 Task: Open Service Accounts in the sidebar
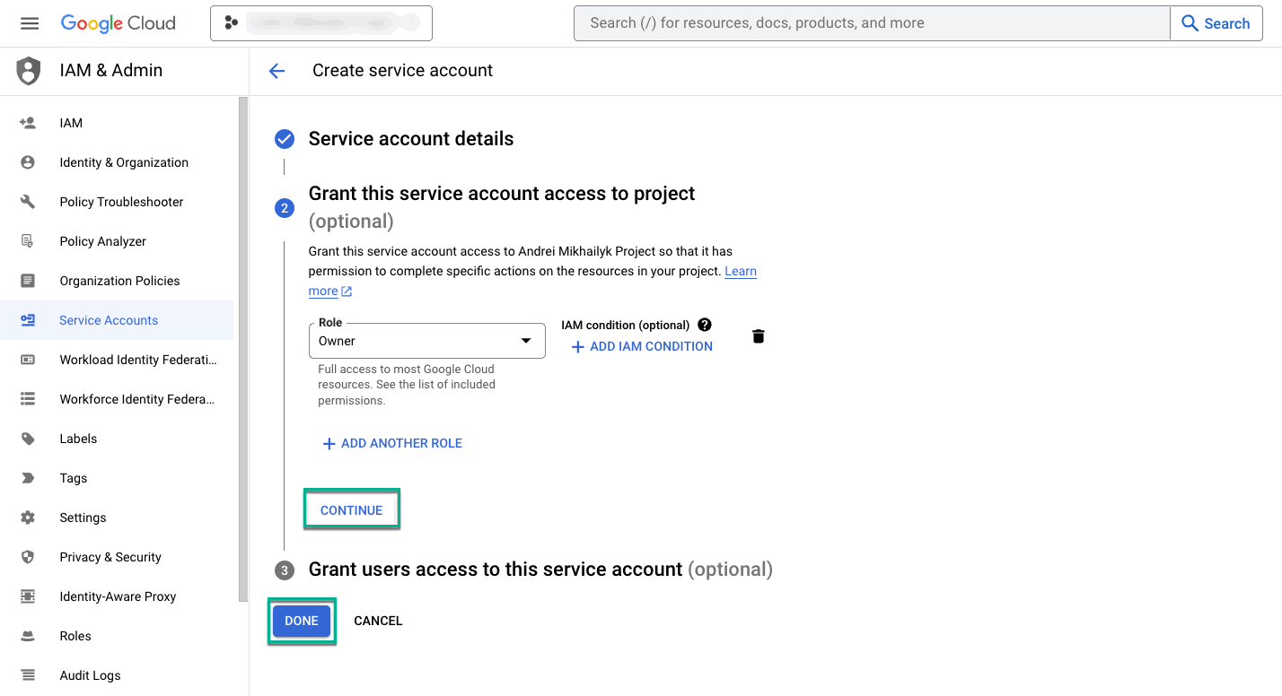click(x=109, y=320)
